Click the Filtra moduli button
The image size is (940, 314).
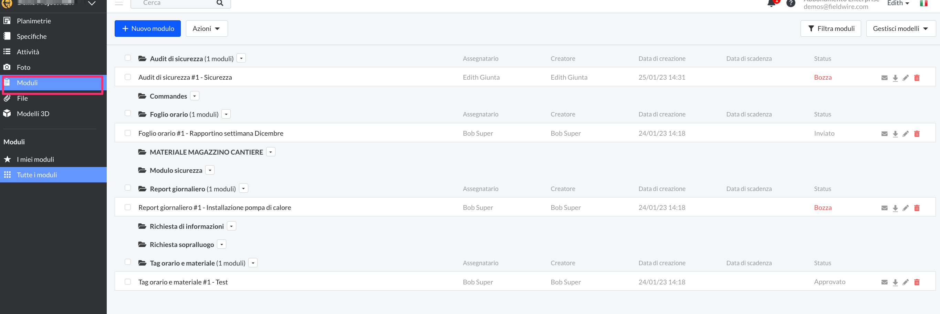[x=831, y=29]
